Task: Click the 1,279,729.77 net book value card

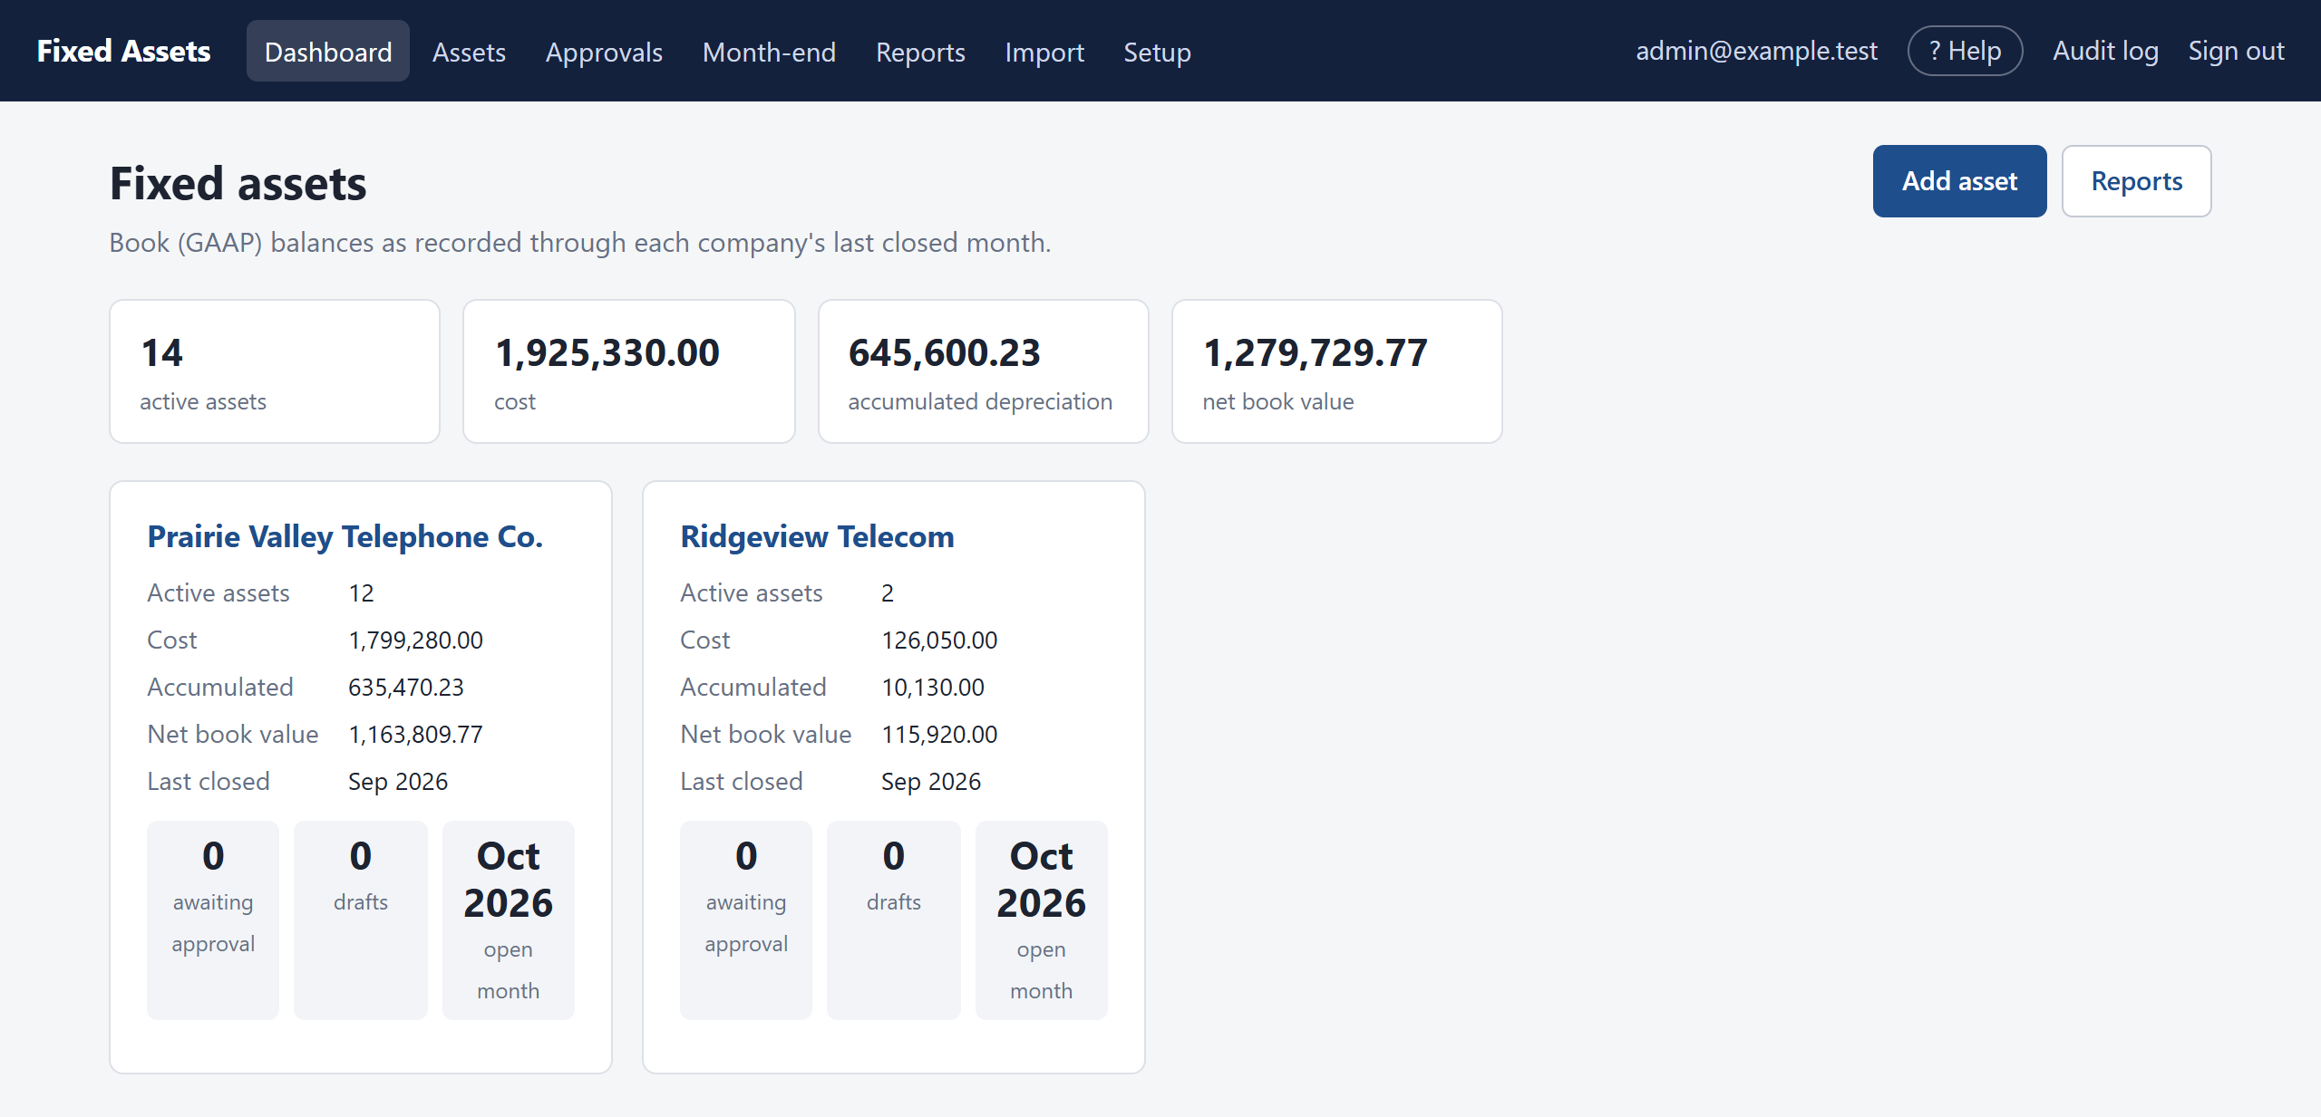Action: (1336, 371)
